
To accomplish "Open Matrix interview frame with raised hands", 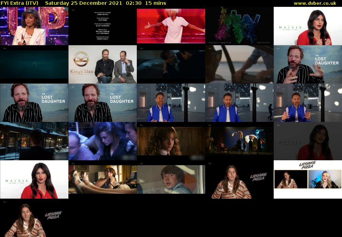I will point(308,26).
